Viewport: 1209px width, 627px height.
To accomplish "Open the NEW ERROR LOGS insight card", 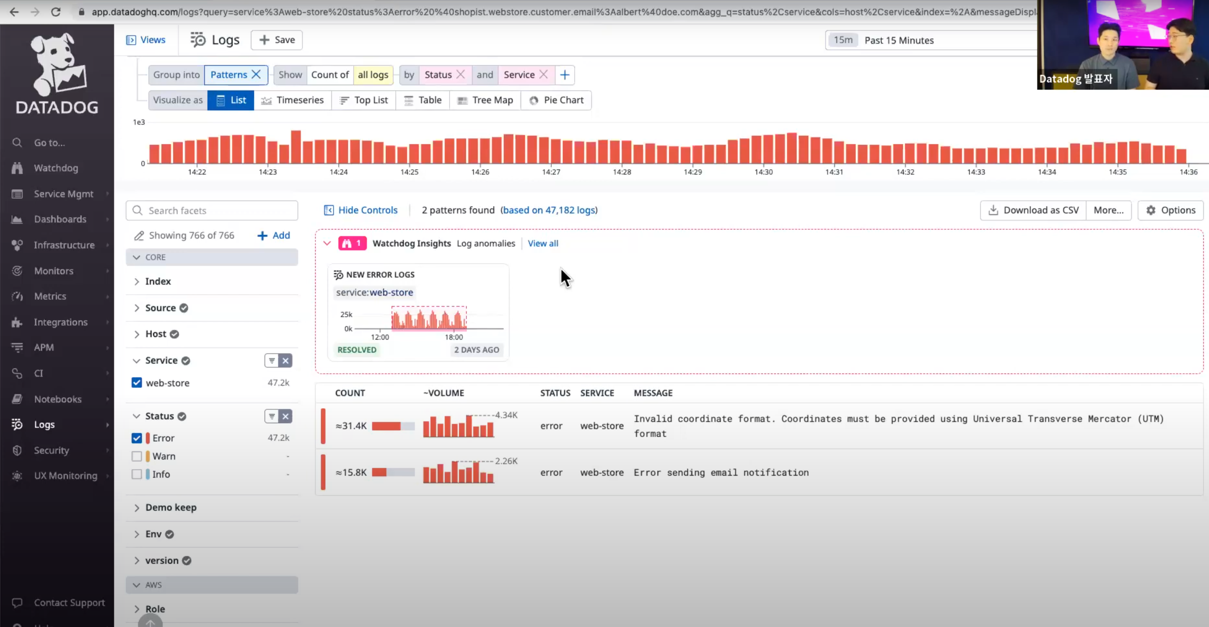I will coord(418,312).
